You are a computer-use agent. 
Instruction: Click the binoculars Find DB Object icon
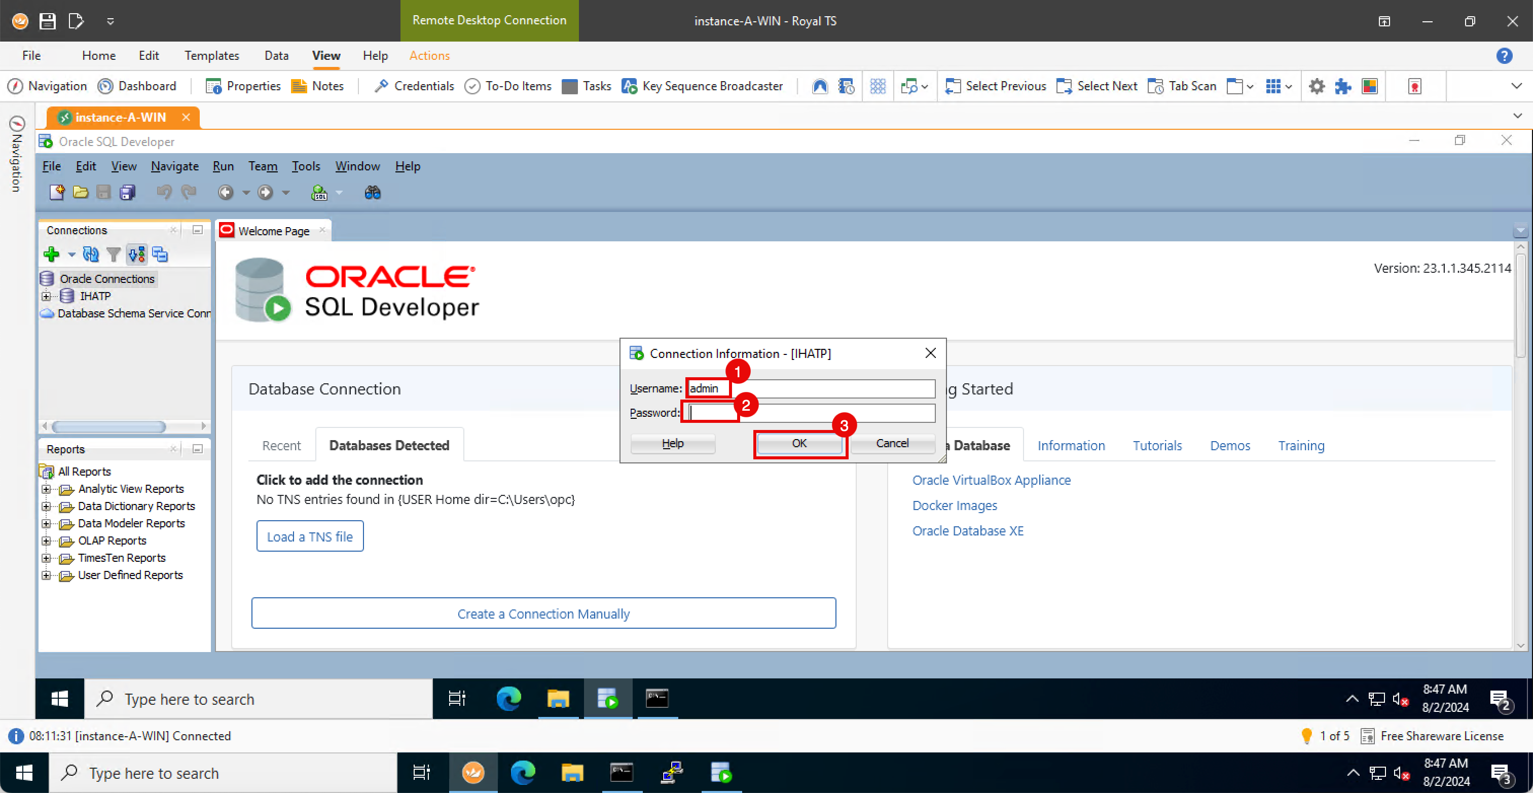373,192
